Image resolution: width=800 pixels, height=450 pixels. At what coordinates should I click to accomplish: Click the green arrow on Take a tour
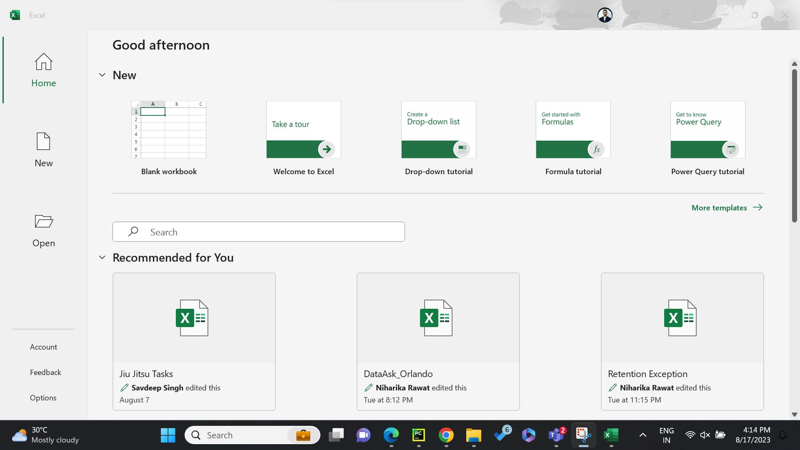[327, 149]
